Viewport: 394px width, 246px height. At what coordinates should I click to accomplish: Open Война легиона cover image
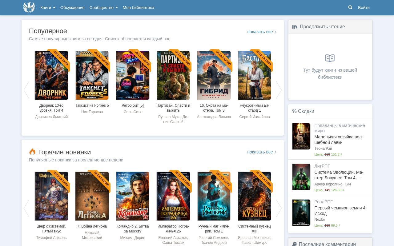[x=92, y=196]
